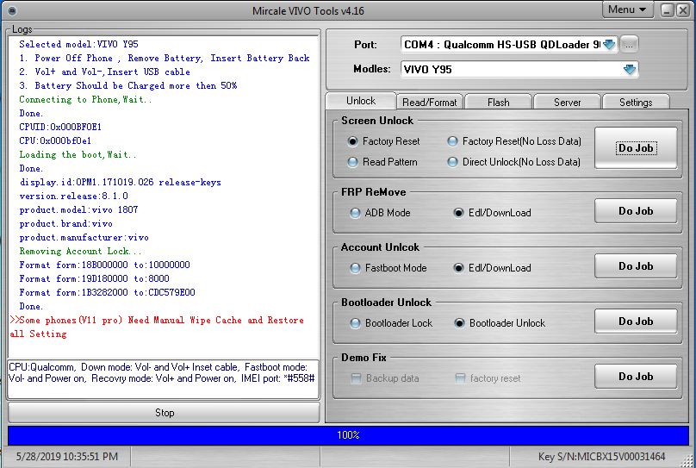Click the 'Removing Account Lock...' log line
This screenshot has width=696, height=468.
tap(80, 251)
